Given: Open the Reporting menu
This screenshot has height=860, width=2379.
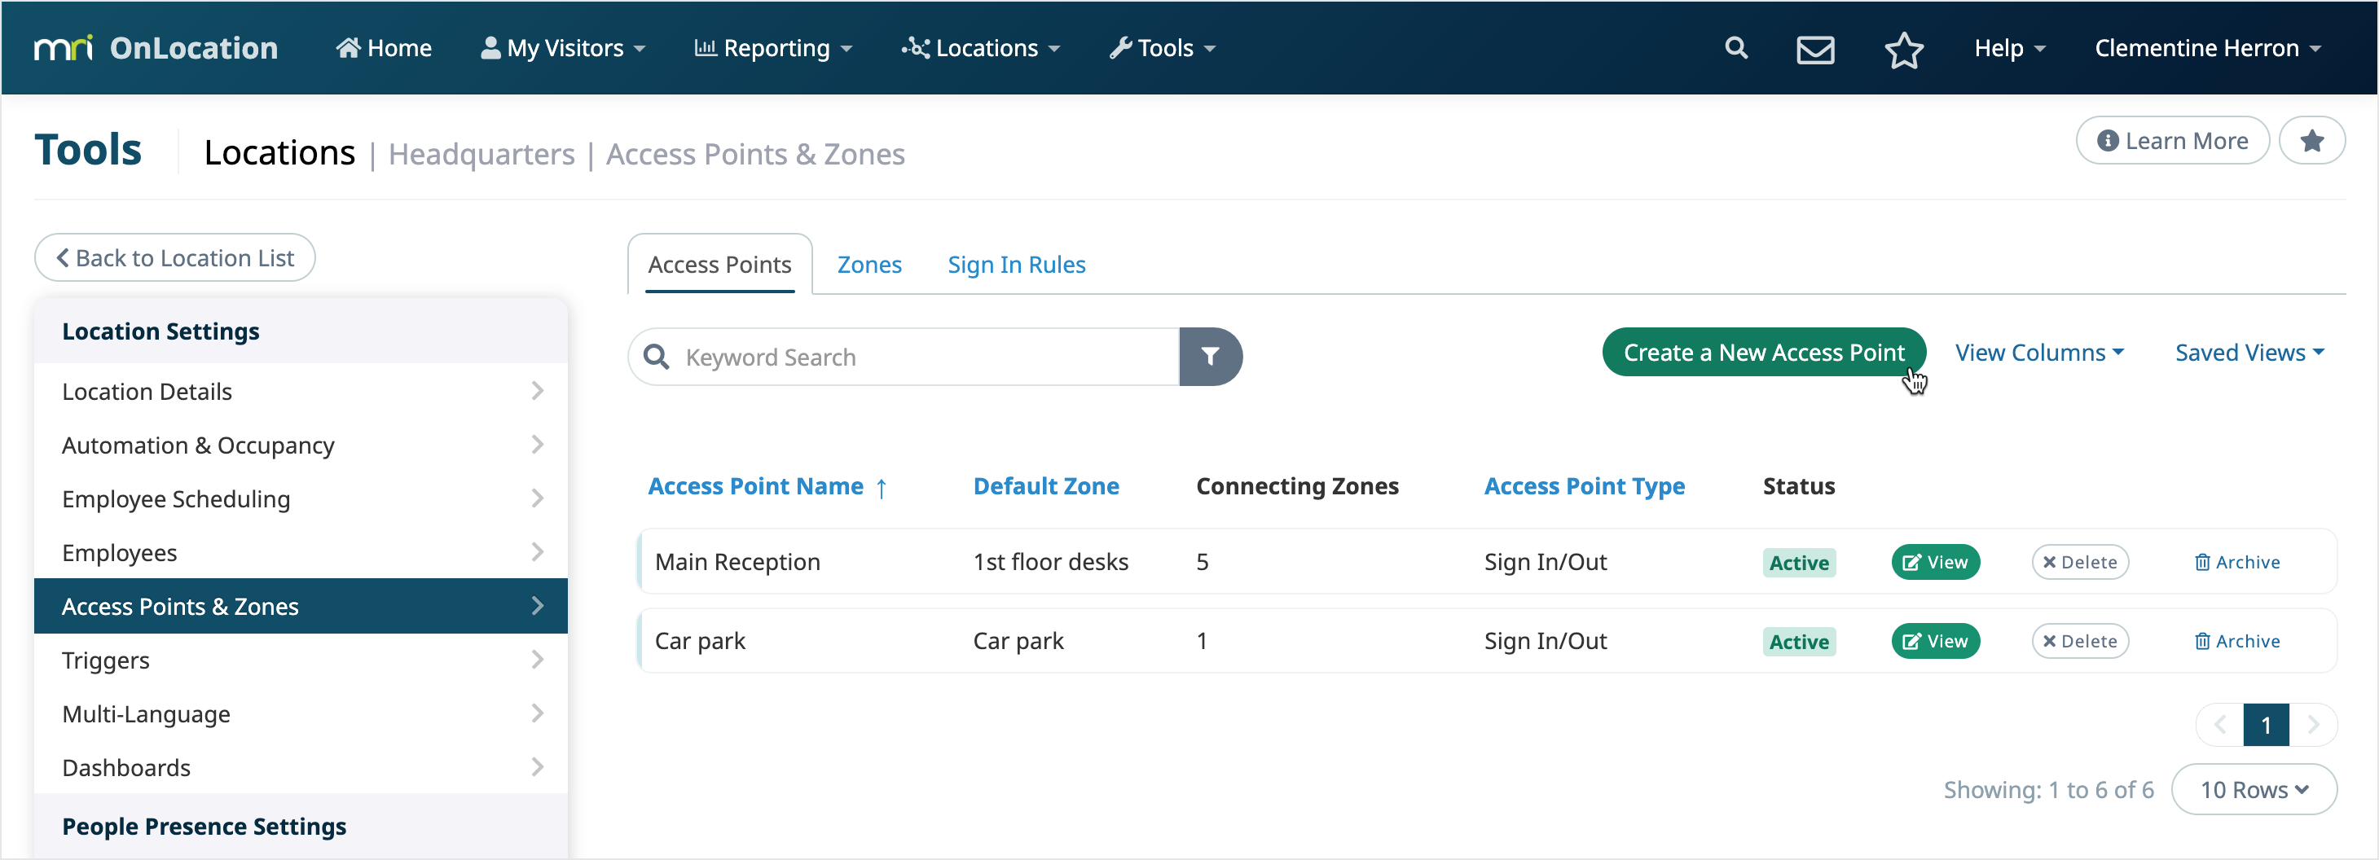Looking at the screenshot, I should [x=773, y=48].
